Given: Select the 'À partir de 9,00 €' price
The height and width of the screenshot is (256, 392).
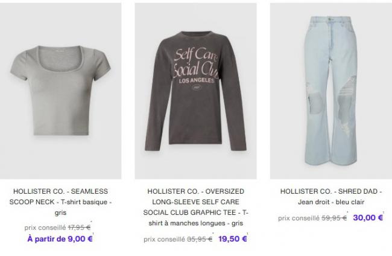Looking at the screenshot, I should 60,238.
